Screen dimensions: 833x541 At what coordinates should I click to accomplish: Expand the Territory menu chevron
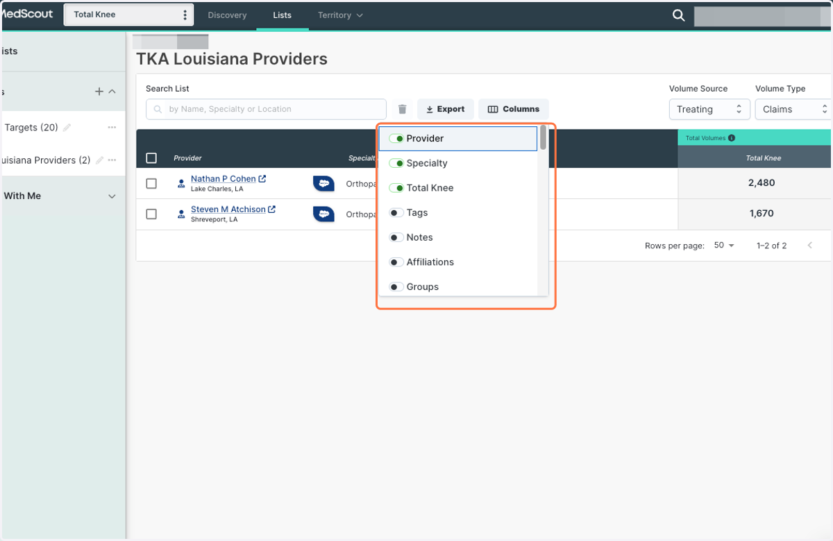(360, 15)
